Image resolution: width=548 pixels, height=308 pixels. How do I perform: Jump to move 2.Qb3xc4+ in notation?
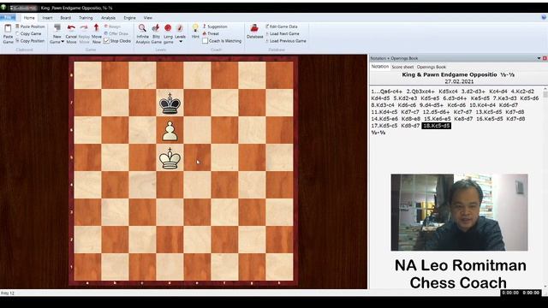pos(420,92)
